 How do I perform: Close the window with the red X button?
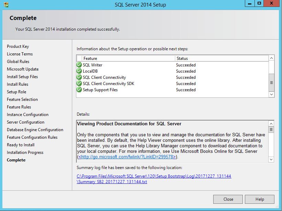click(x=272, y=3)
